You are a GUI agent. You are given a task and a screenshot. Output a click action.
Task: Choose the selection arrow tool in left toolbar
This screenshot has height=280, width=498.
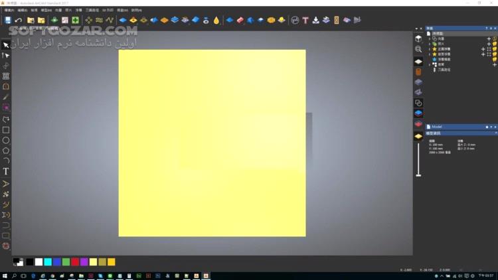point(6,45)
